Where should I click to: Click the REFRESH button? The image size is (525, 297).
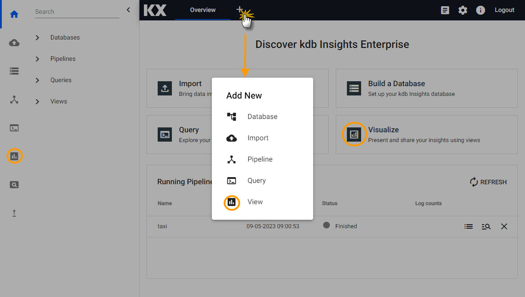488,182
